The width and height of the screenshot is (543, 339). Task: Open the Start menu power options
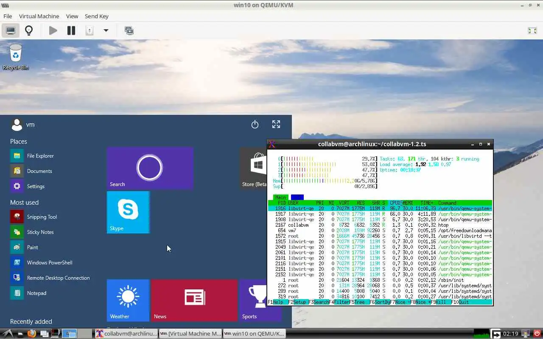[x=255, y=124]
